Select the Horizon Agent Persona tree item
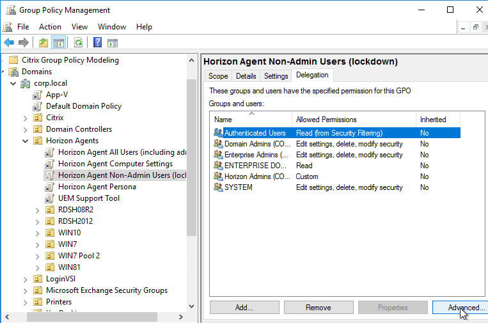Screen dimensions: 488x323 click(x=97, y=187)
